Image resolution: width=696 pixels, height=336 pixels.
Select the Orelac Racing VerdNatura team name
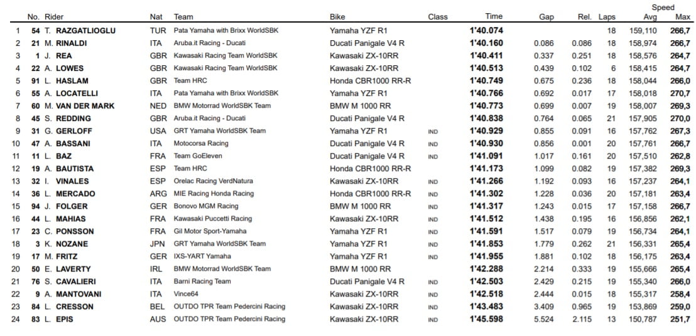point(213,181)
